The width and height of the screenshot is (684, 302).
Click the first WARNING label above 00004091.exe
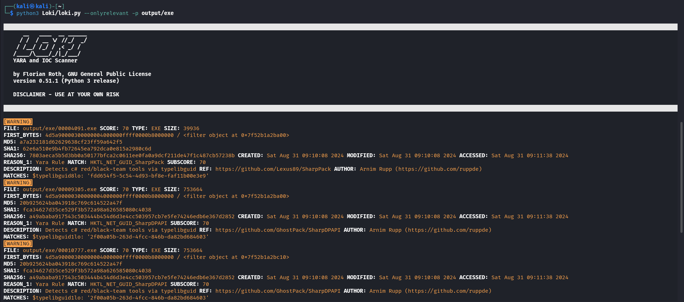18,122
